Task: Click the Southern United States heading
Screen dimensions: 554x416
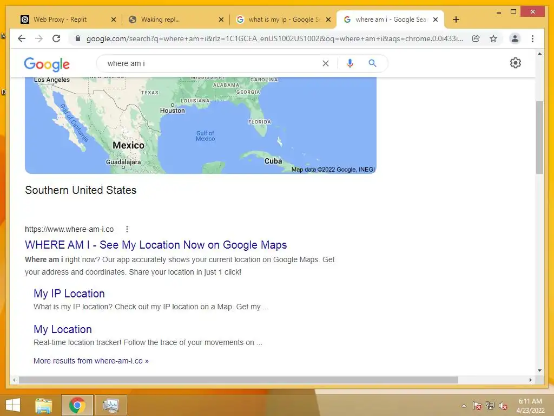Action: click(x=81, y=190)
